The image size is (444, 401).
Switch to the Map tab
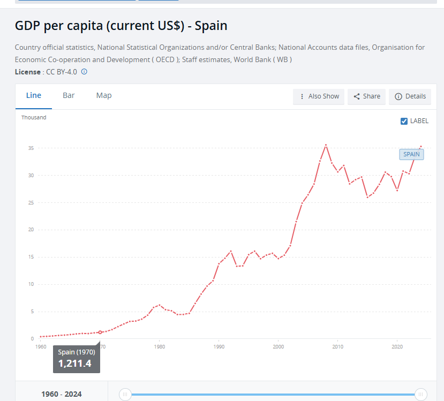tap(104, 96)
